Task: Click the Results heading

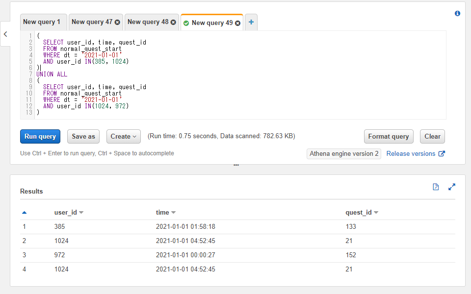Action: point(31,192)
